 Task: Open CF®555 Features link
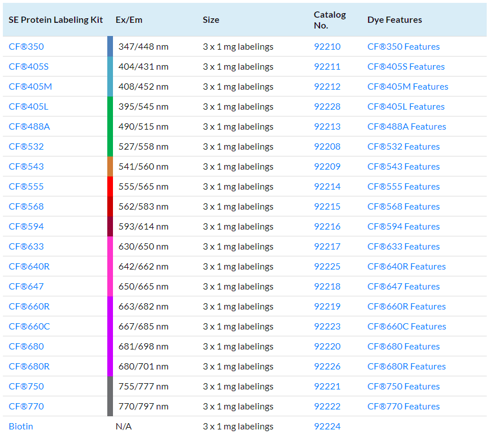pyautogui.click(x=403, y=187)
